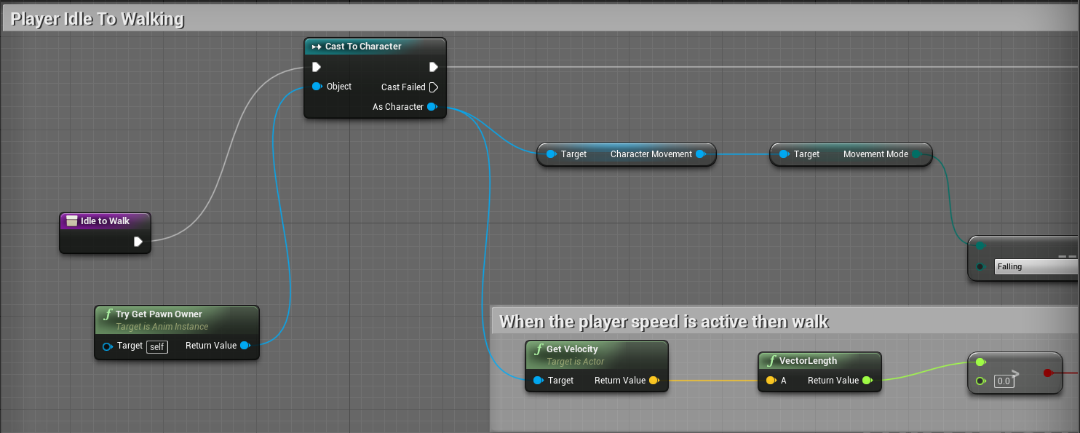Click the VectorLength Return Value pin
Image resolution: width=1080 pixels, height=433 pixels.
[866, 381]
